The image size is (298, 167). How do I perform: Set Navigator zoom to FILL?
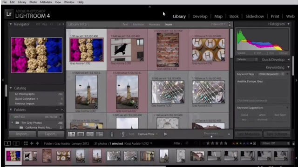[45, 24]
